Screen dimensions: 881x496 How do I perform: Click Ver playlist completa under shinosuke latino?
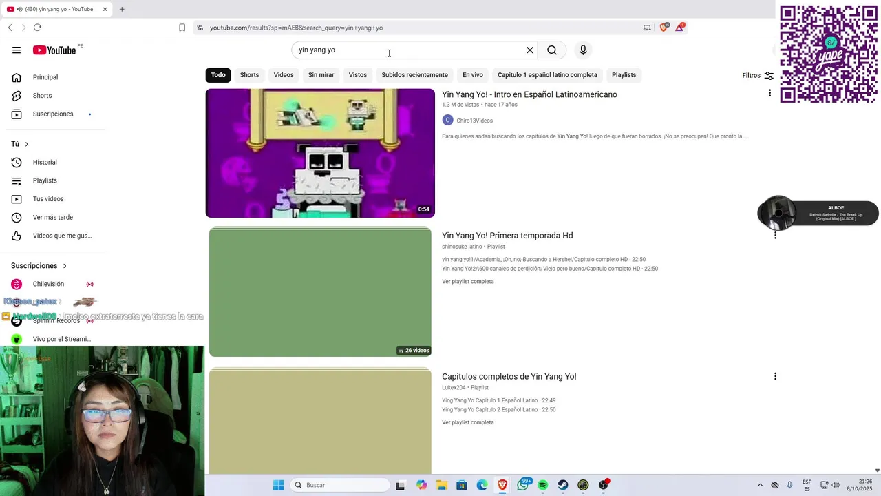pyautogui.click(x=468, y=281)
